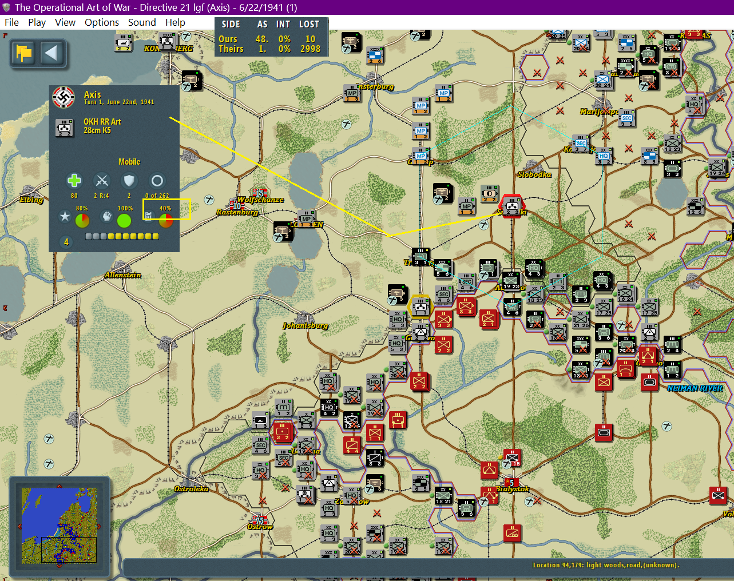This screenshot has width=734, height=581.
Task: Click the fist readiness icon
Action: pyautogui.click(x=106, y=216)
